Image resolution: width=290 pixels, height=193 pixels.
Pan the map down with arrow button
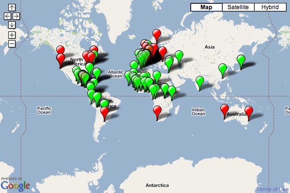(12, 25)
